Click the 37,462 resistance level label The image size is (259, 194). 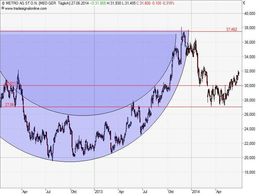231,29
